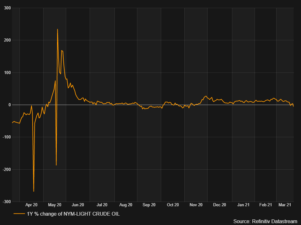The image size is (301, 225).
Task: Click the Jul 20 axis label
Action: pyautogui.click(x=102, y=205)
